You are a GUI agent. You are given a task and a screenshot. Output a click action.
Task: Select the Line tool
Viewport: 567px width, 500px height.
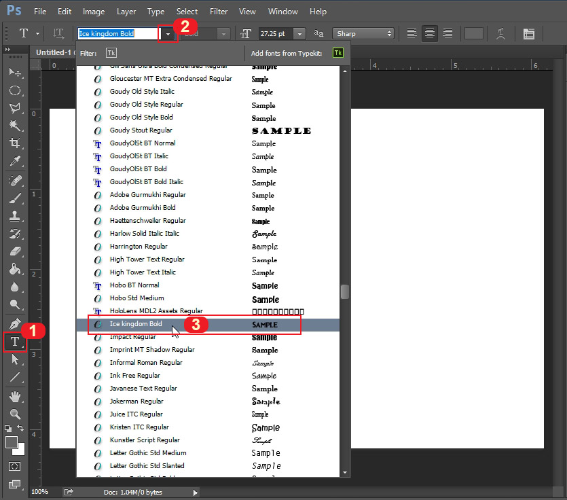pyautogui.click(x=15, y=377)
